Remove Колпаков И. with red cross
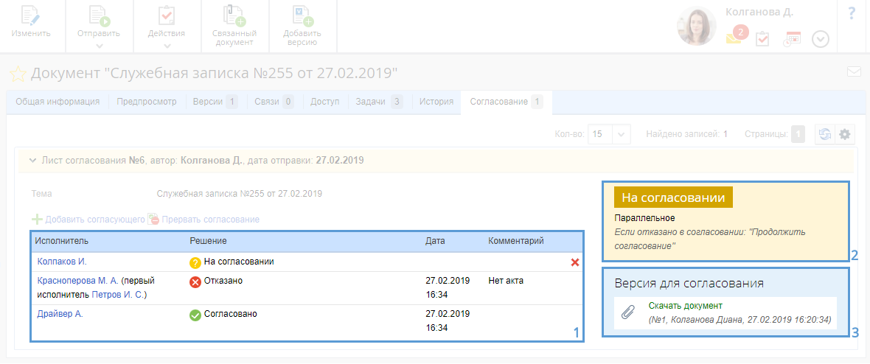Viewport: 870px width, 364px height. coord(575,262)
